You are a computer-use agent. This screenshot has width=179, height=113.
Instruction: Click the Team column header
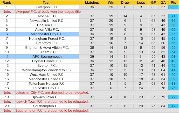point(47,3)
